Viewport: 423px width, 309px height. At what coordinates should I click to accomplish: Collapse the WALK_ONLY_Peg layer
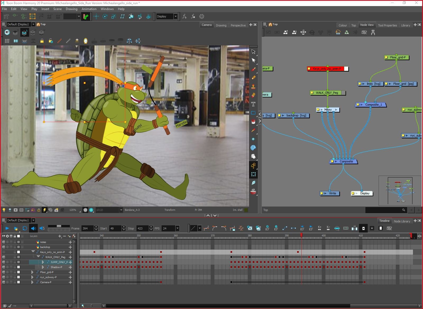(38, 257)
